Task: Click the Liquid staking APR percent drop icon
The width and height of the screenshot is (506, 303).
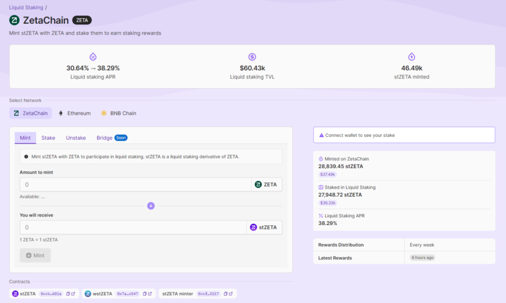Action: (x=93, y=57)
